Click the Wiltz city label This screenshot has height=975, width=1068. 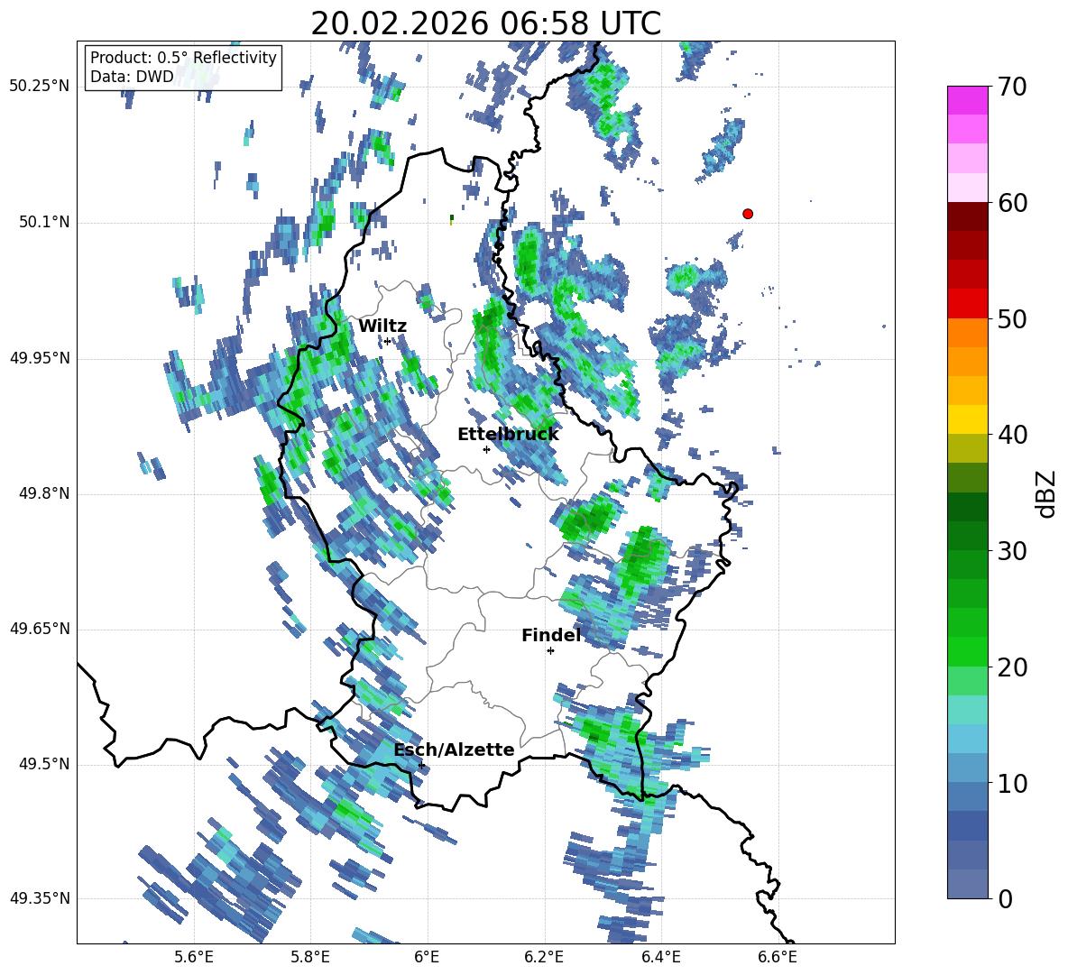point(382,327)
